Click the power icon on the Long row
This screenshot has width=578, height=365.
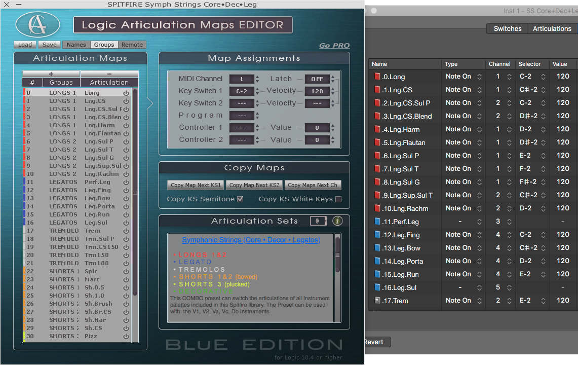[126, 93]
